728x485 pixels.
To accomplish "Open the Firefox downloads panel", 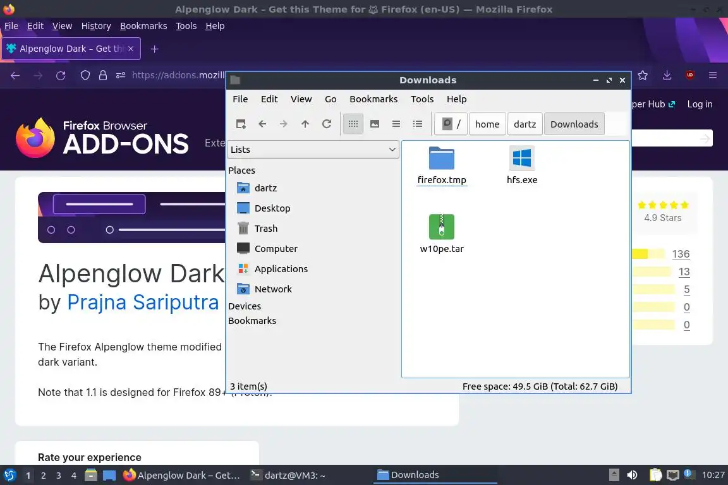I will (x=667, y=75).
